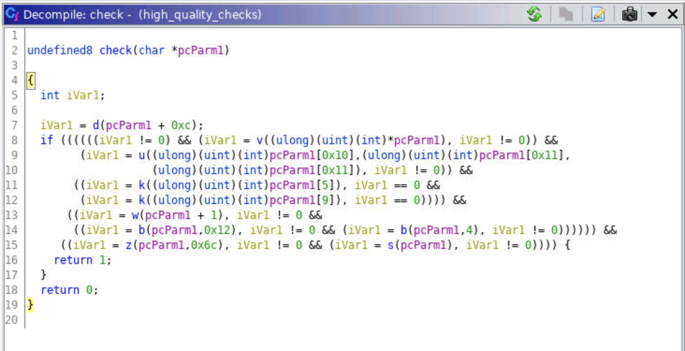Click the highlighted opening brace on line 4
Image resolution: width=685 pixels, height=351 pixels.
coord(30,80)
